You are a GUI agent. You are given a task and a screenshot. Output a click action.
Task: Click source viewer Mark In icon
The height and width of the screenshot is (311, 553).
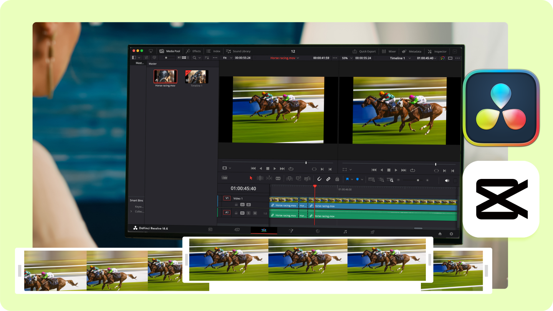click(x=322, y=169)
